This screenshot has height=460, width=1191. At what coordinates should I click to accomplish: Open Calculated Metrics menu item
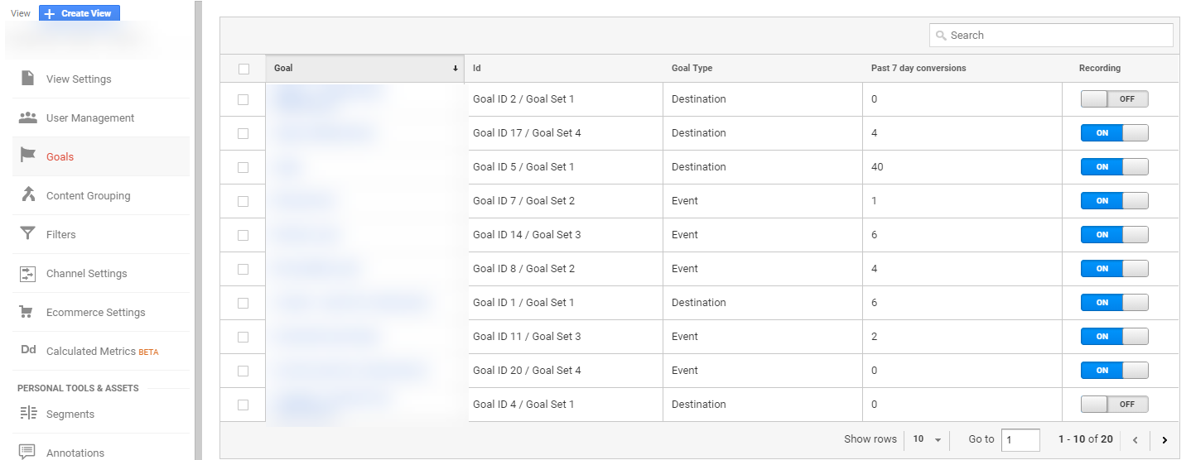[90, 351]
